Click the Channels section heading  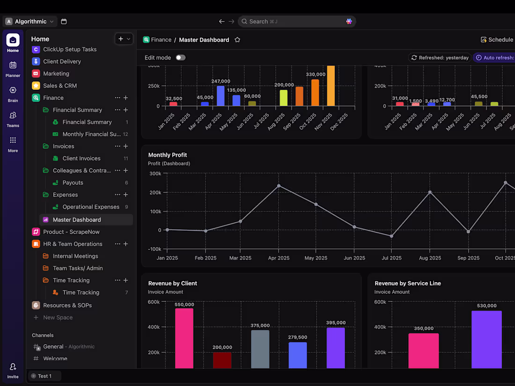click(x=43, y=335)
